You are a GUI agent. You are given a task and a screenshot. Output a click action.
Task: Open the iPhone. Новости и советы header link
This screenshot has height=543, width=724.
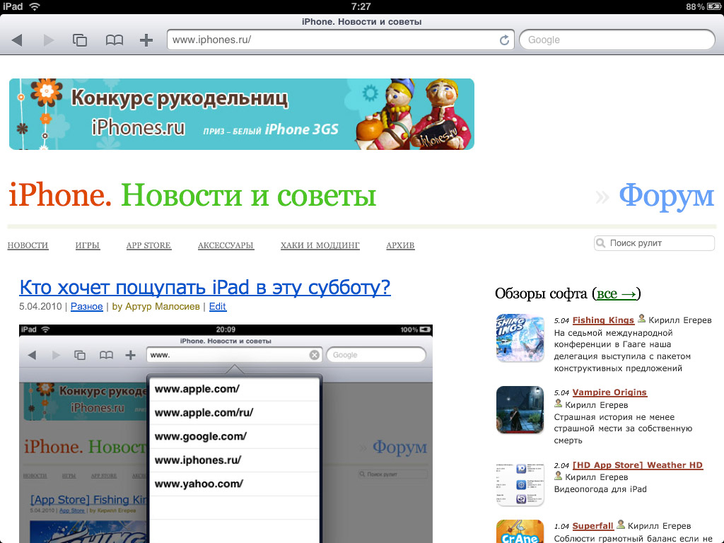pyautogui.click(x=192, y=195)
